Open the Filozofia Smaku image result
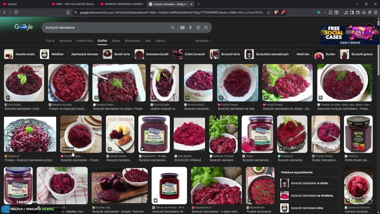380x214 pixels. coord(326,134)
